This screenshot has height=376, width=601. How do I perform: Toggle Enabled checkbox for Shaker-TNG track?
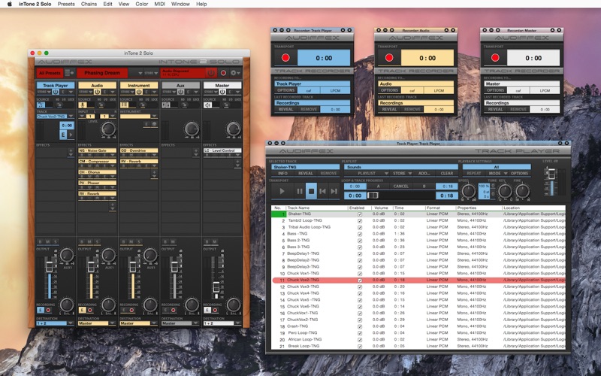tap(360, 214)
